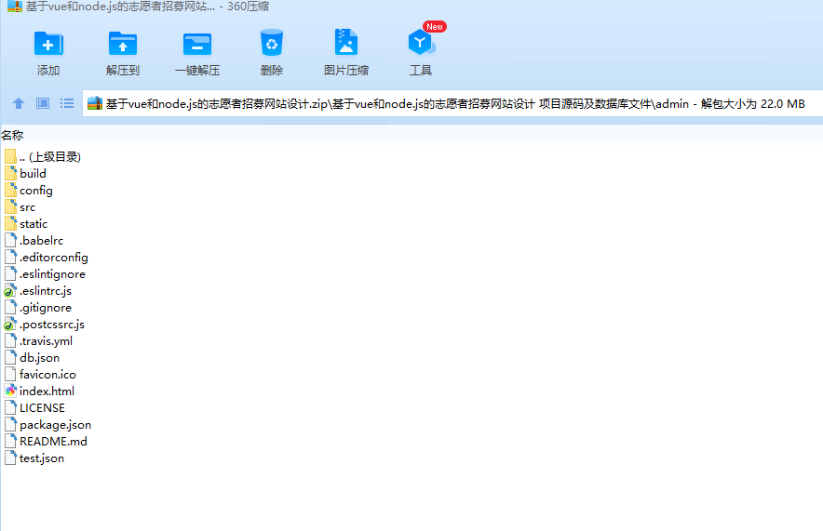
Task: Click the favicon.ico file icon
Action: click(10, 374)
